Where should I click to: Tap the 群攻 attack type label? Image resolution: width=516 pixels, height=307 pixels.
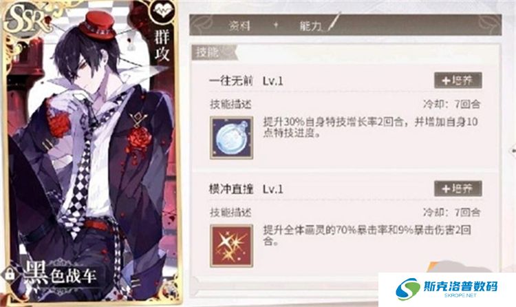(162, 46)
